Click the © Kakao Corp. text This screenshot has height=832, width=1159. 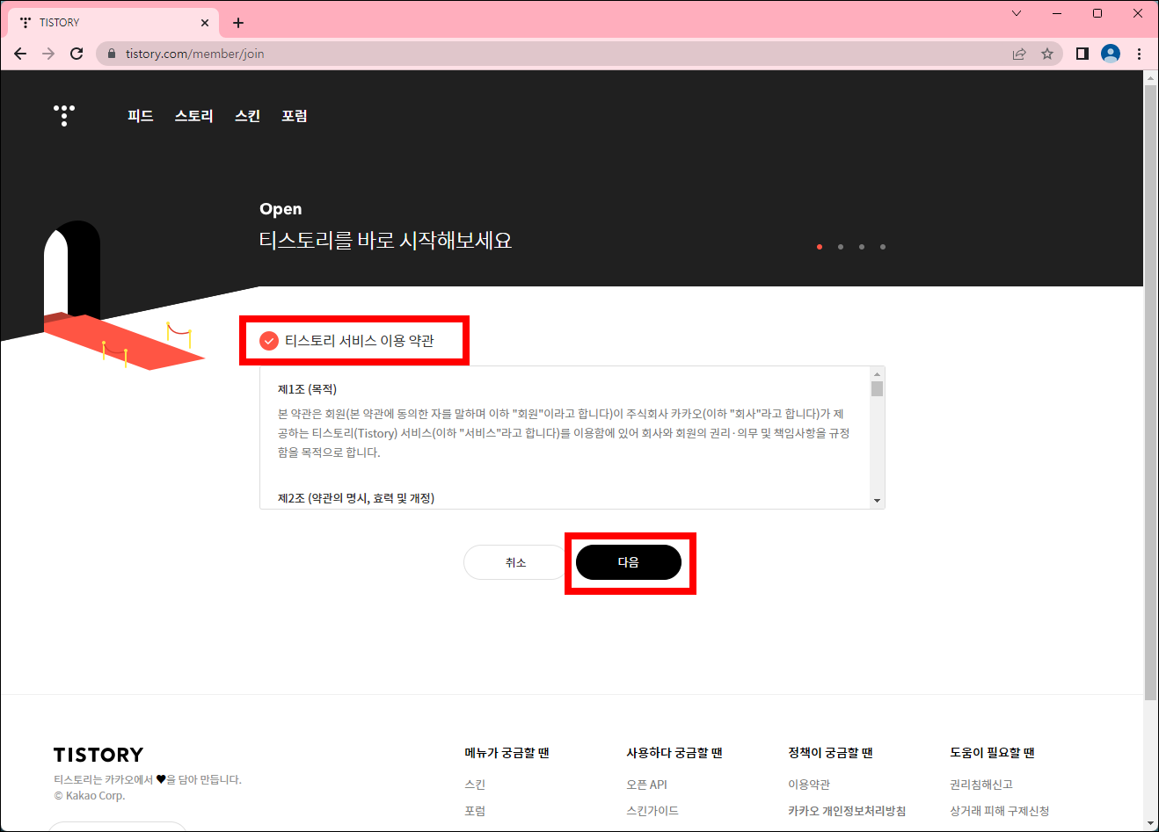pos(90,796)
